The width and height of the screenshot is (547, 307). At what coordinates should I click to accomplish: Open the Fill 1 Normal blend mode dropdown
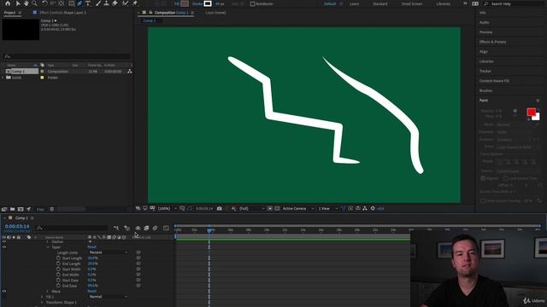(x=109, y=297)
